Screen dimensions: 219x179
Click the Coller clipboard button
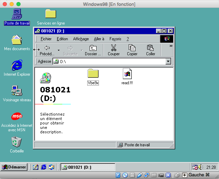point(151,50)
